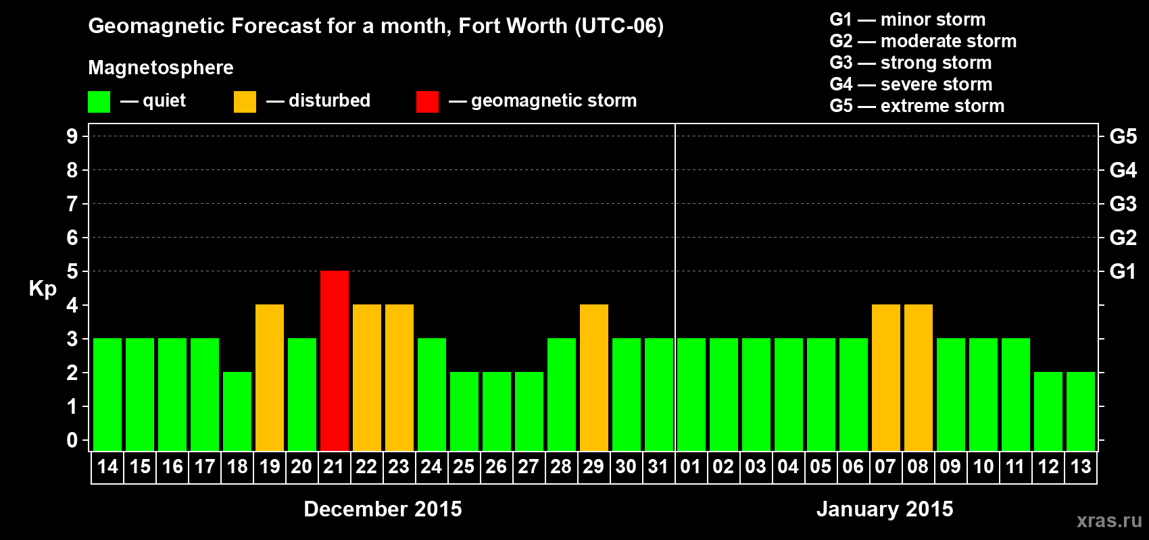Click date label 14 on the axis

(107, 466)
